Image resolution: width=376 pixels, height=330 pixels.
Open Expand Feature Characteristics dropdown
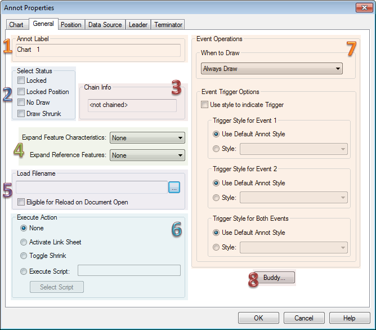[x=147, y=138]
